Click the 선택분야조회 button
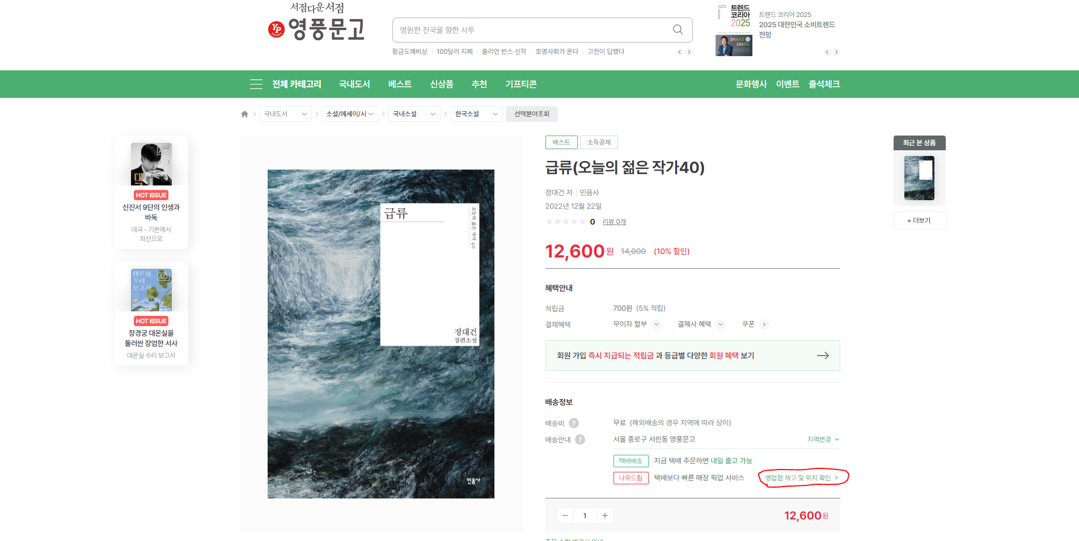 [531, 113]
